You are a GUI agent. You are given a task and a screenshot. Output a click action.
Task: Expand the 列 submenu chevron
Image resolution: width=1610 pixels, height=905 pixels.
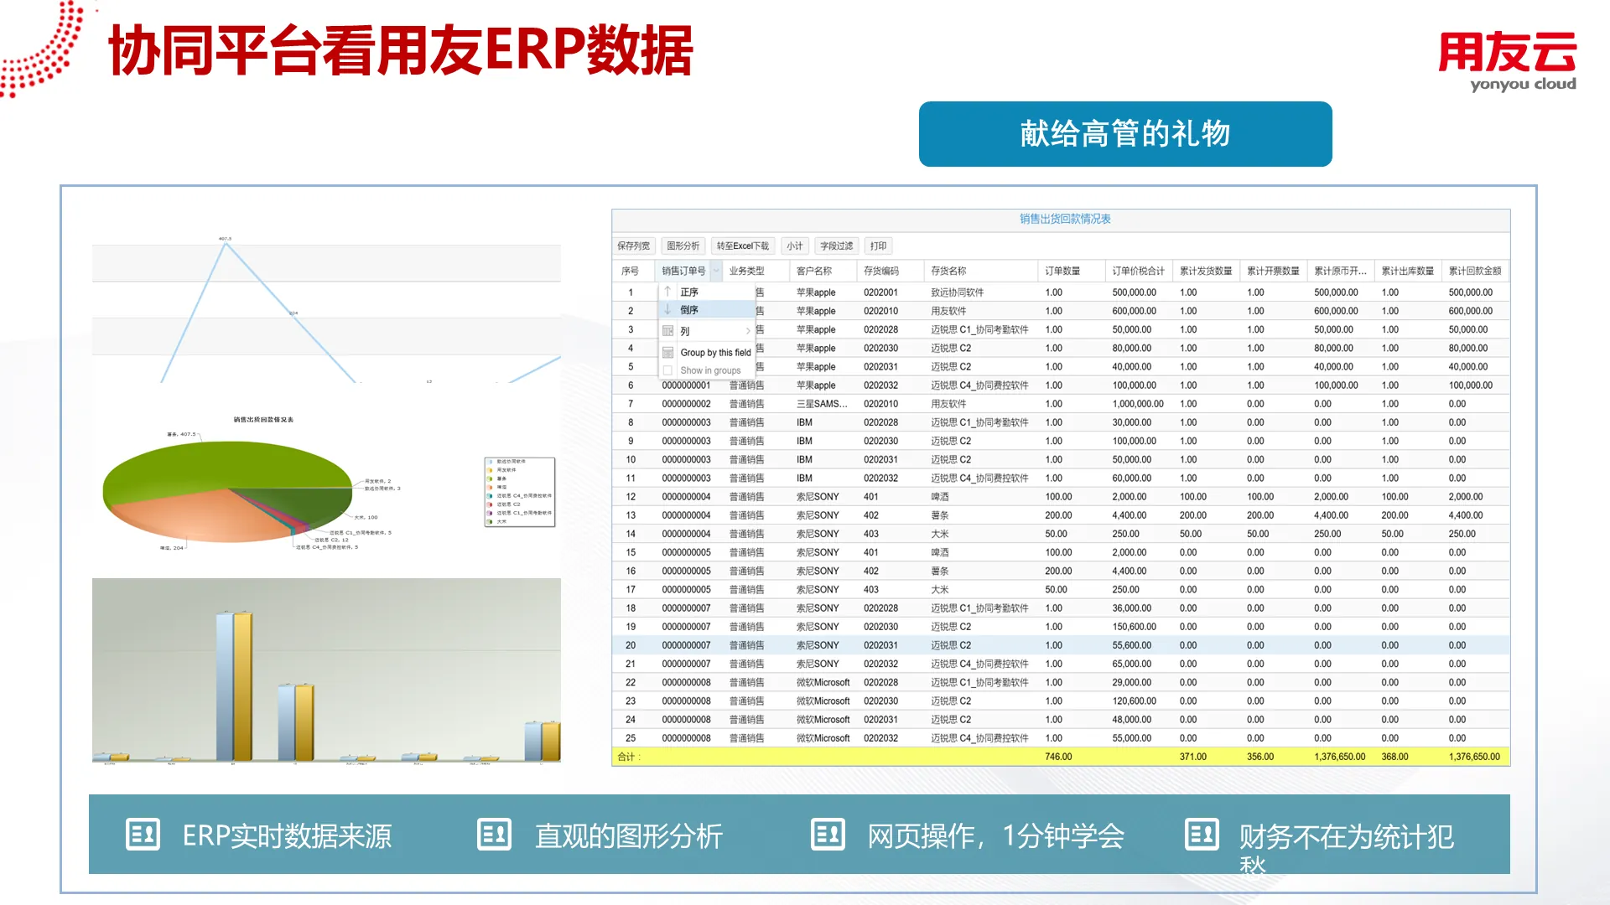pyautogui.click(x=748, y=331)
